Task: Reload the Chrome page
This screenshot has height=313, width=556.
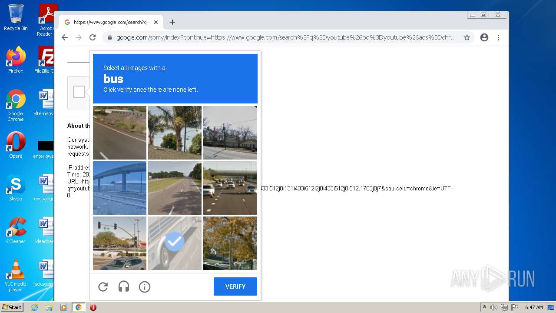Action: click(93, 37)
